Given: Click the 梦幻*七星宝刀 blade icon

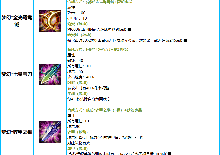Looking at the screenshot, I should pos(50,74).
